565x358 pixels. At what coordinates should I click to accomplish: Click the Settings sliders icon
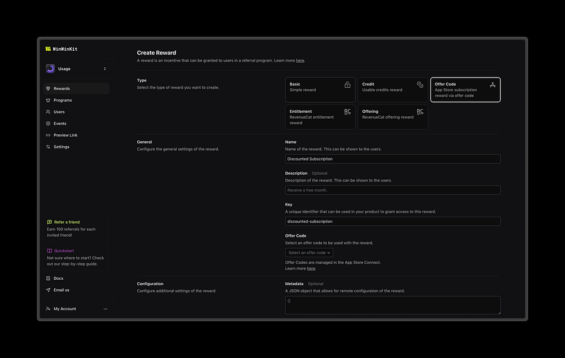tap(48, 147)
